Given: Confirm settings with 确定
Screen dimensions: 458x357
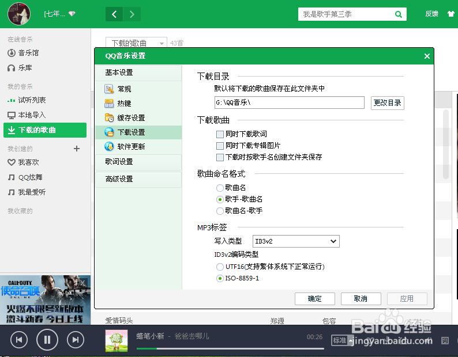Looking at the screenshot, I should tap(315, 299).
